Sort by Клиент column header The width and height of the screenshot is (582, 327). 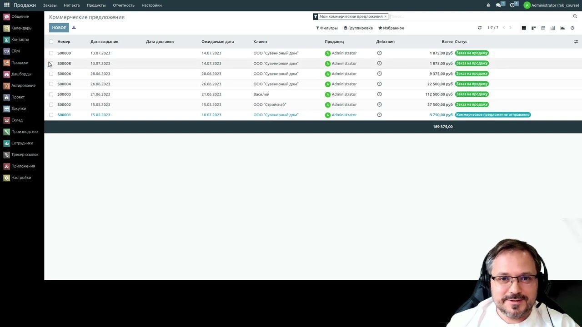click(x=260, y=41)
